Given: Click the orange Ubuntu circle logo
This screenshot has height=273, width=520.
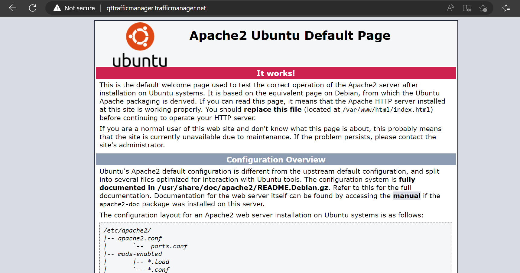Looking at the screenshot, I should (140, 37).
